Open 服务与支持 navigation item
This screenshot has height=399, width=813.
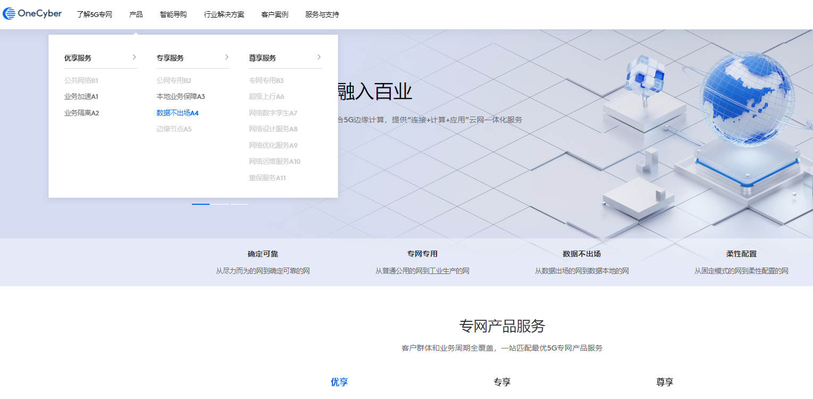coord(322,14)
